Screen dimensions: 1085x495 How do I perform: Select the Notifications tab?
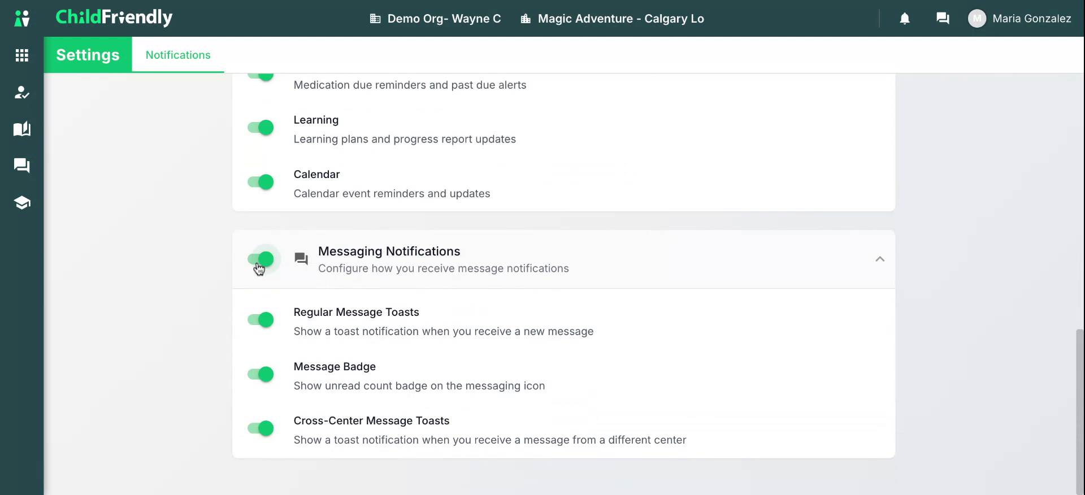click(178, 55)
